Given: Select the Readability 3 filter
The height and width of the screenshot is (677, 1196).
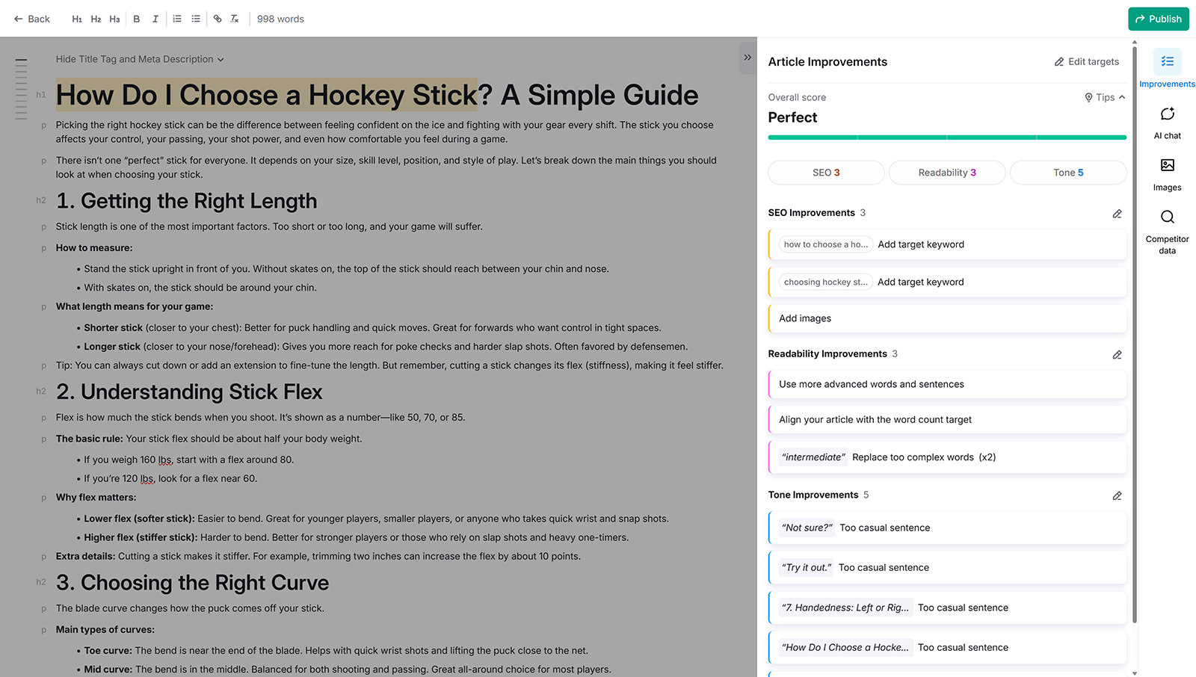Looking at the screenshot, I should (x=946, y=173).
